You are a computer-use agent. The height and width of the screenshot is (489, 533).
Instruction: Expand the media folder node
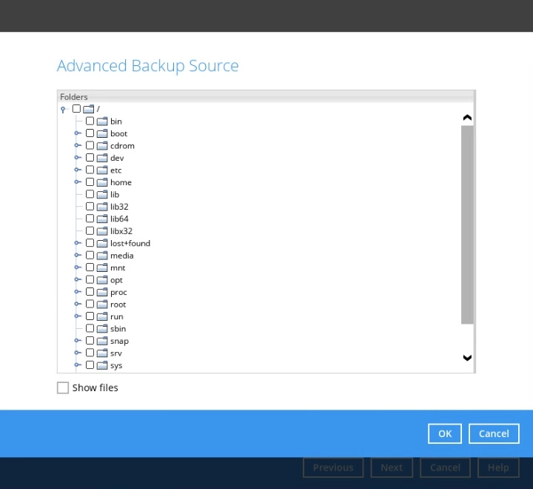pyautogui.click(x=78, y=255)
